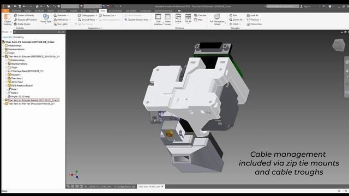Open a New window
The width and height of the screenshot is (349, 196).
198,20
